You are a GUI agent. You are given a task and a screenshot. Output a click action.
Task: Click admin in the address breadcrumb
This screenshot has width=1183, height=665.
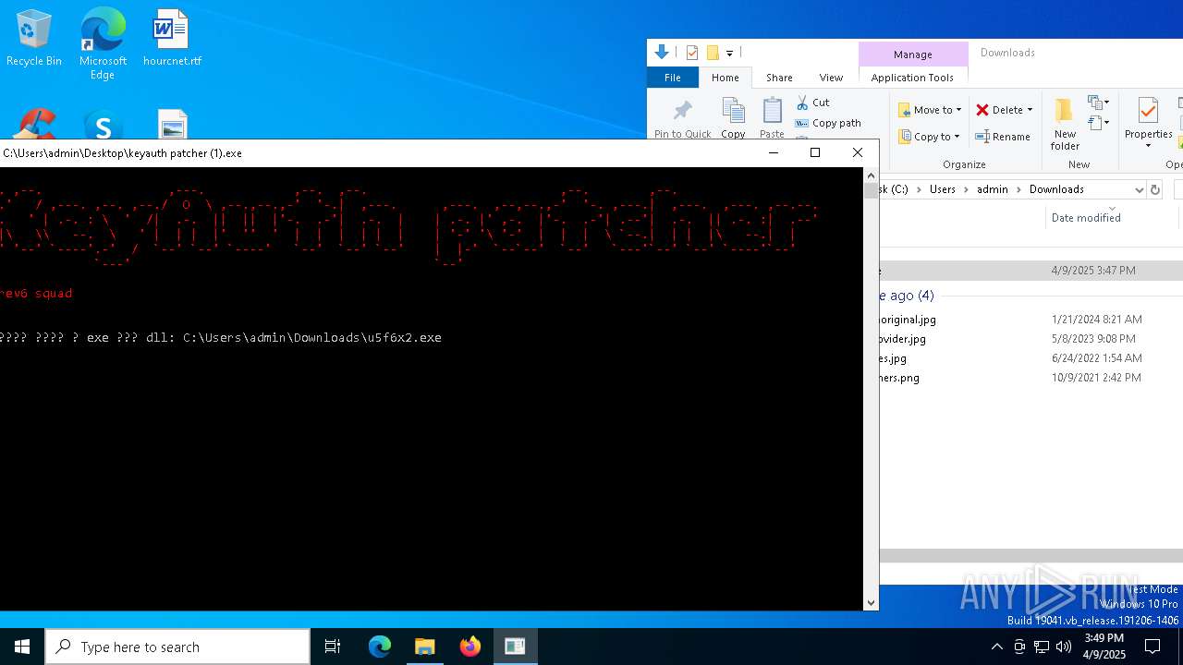tap(993, 189)
